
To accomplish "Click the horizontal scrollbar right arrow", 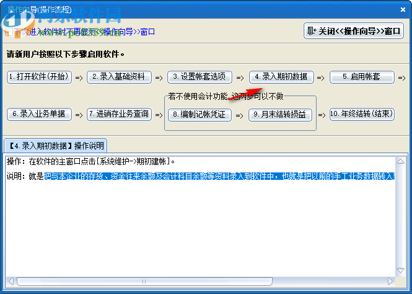I will tap(390, 282).
